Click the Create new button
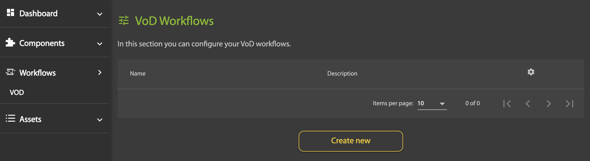The image size is (590, 161). [351, 141]
